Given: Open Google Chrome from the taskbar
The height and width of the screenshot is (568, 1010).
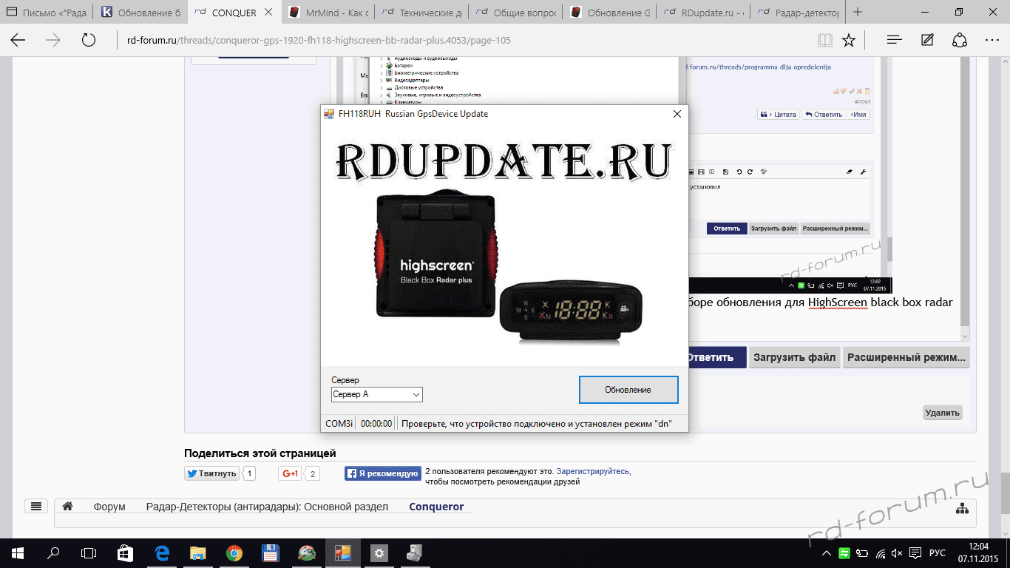Looking at the screenshot, I should point(234,553).
